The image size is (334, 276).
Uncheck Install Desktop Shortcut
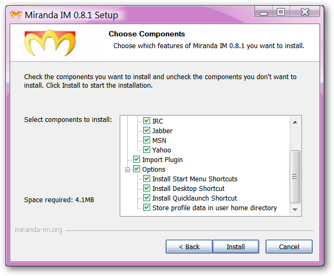point(146,188)
